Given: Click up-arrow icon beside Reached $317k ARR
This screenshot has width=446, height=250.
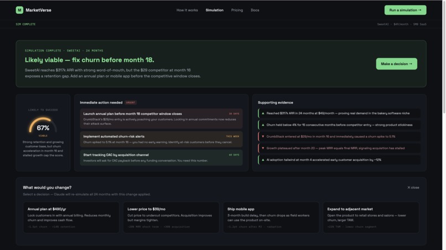Looking at the screenshot, I should 263,113.
